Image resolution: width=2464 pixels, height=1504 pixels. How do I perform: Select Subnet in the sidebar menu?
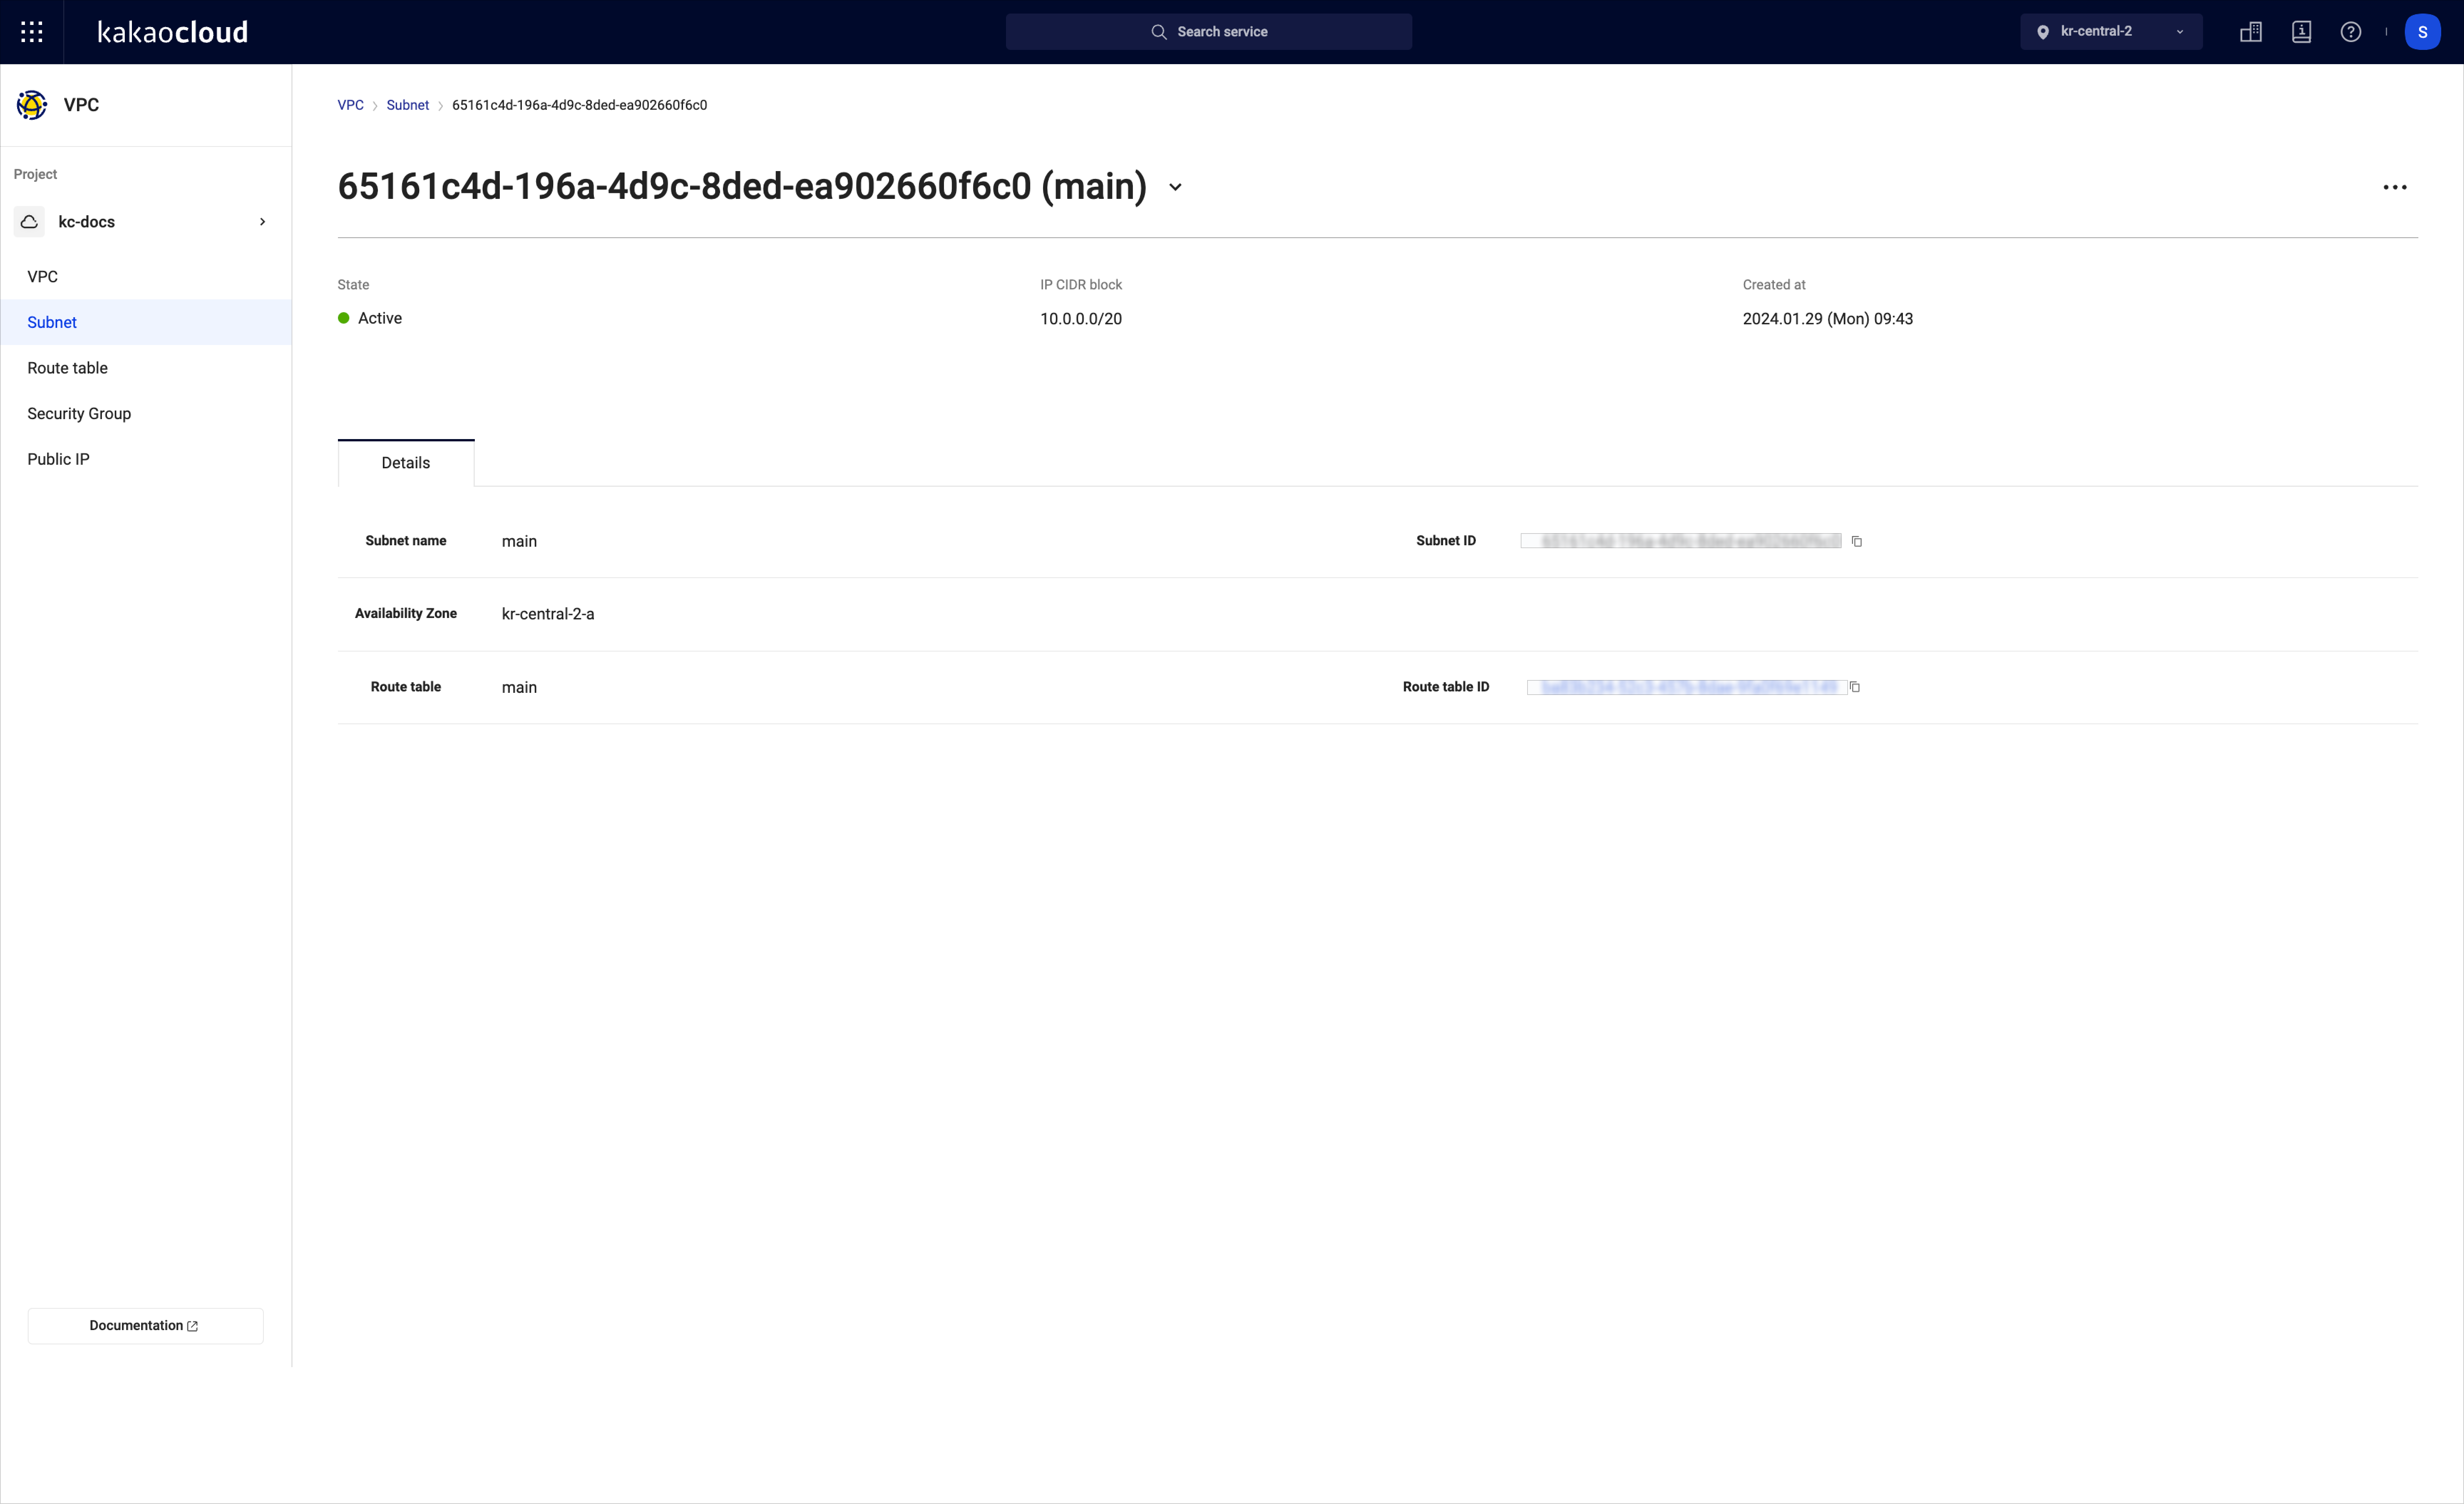[146, 322]
